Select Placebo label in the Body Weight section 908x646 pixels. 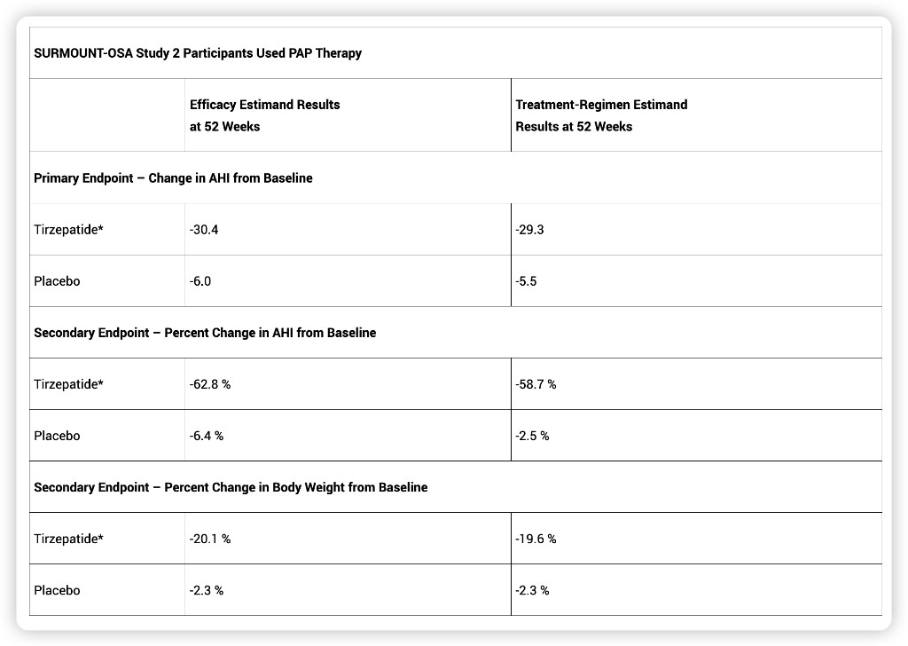click(x=57, y=590)
